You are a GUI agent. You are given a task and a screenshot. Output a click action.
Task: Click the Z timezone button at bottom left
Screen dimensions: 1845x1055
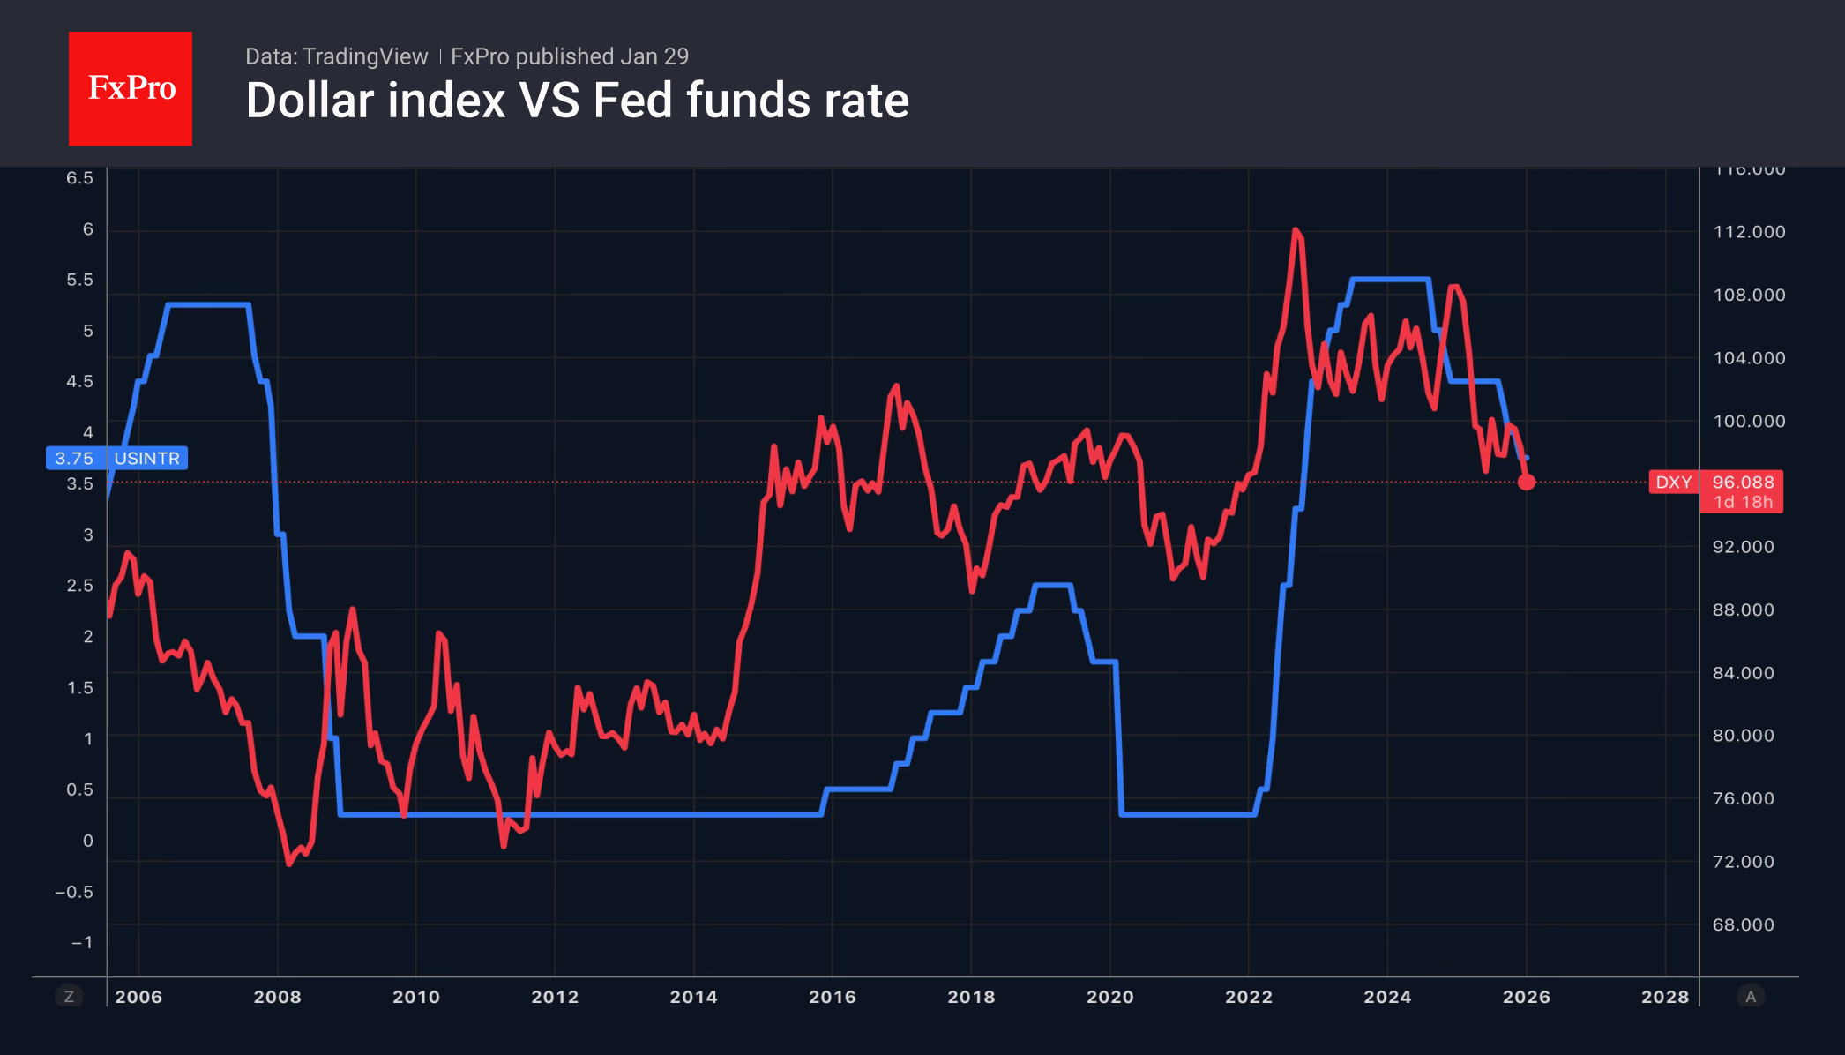[x=69, y=997]
